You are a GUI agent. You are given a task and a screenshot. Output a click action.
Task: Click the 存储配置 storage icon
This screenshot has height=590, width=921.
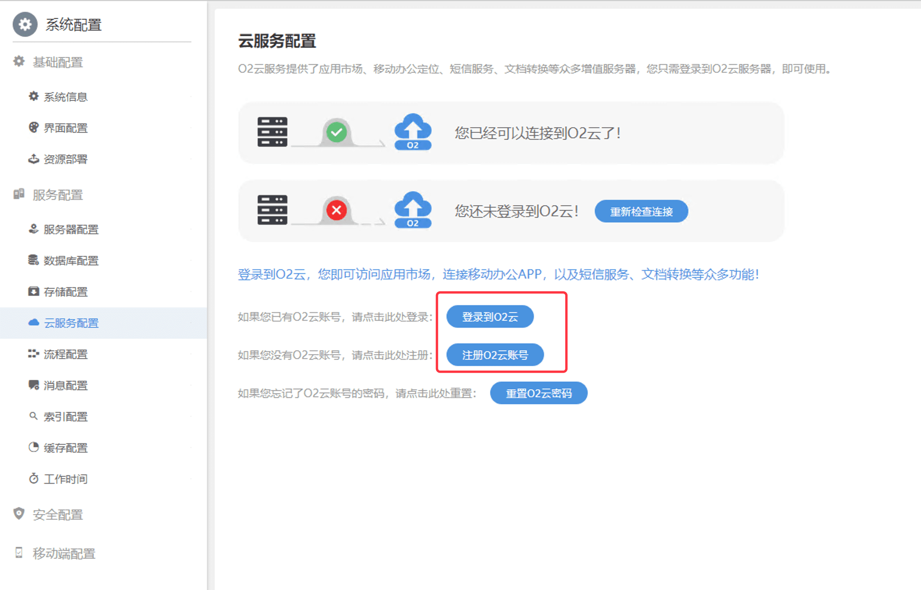coord(34,291)
